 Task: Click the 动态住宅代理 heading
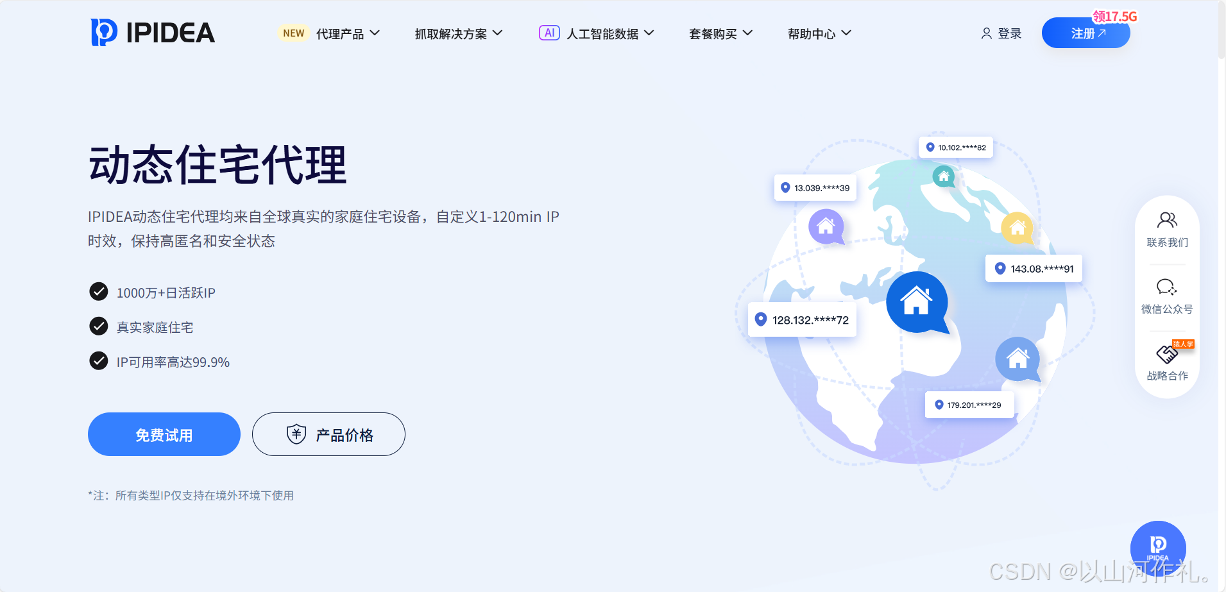[218, 165]
